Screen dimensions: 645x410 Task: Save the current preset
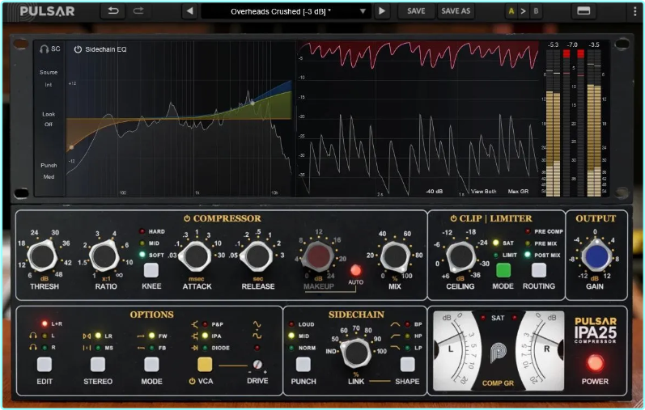[416, 11]
